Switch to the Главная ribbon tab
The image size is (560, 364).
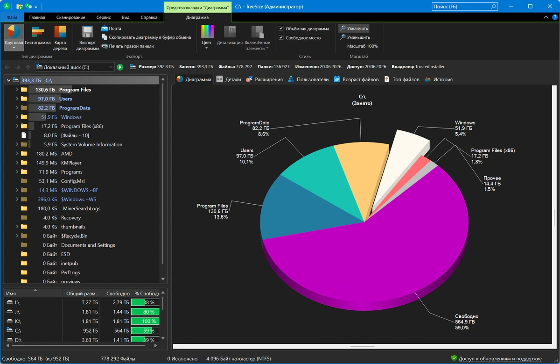[37, 17]
